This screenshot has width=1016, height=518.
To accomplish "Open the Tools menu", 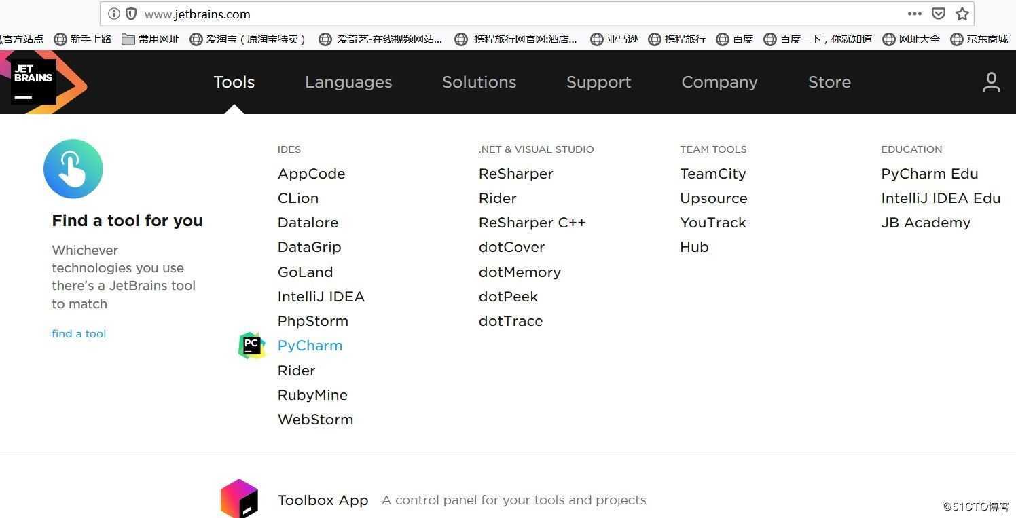I will (x=234, y=82).
